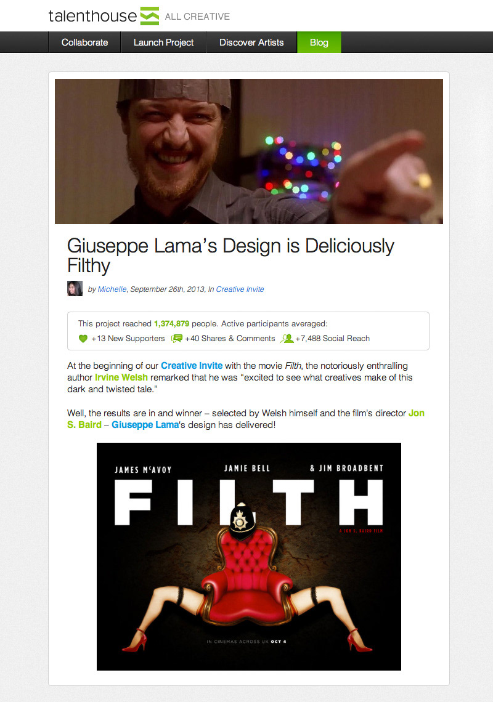Open the Michelle author link
Viewport: 493px width, 702px height.
112,289
